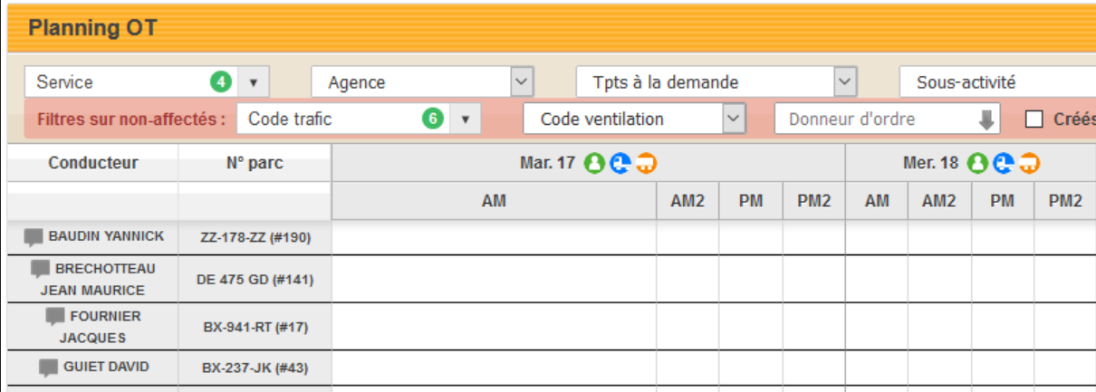Image resolution: width=1096 pixels, height=392 pixels.
Task: Open comment icon for FOURNIER JACQUES
Action: (x=55, y=317)
